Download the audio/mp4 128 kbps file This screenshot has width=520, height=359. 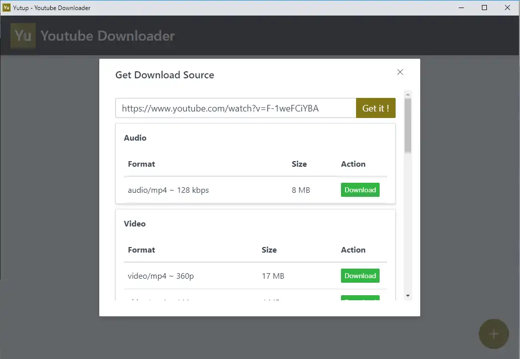click(x=360, y=190)
